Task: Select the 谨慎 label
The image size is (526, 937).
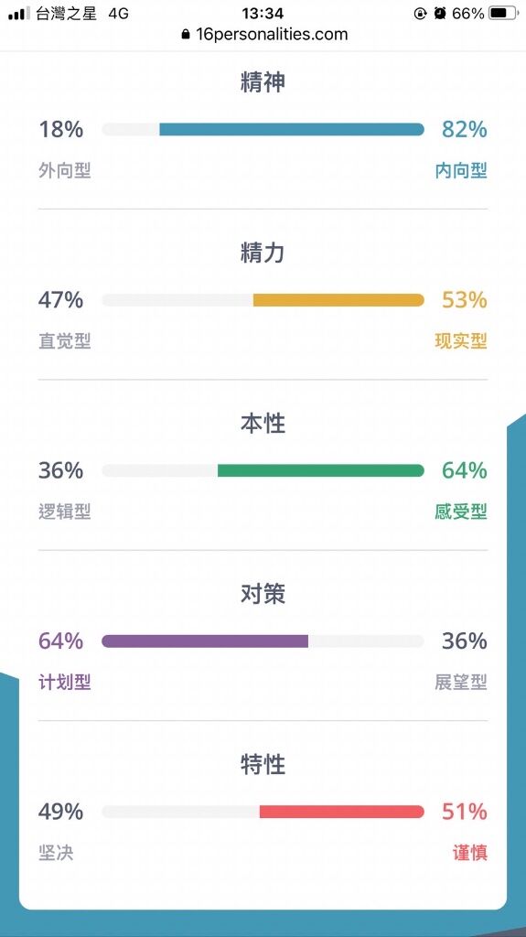Action: click(x=470, y=853)
